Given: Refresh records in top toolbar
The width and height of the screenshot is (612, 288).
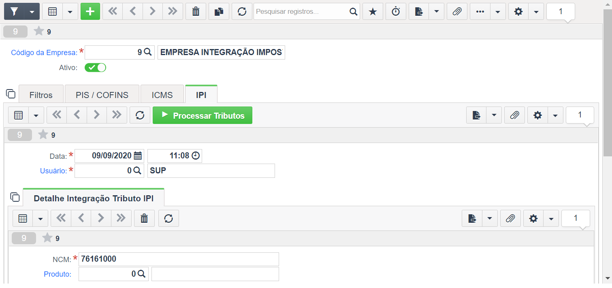Looking at the screenshot, I should pos(242,11).
